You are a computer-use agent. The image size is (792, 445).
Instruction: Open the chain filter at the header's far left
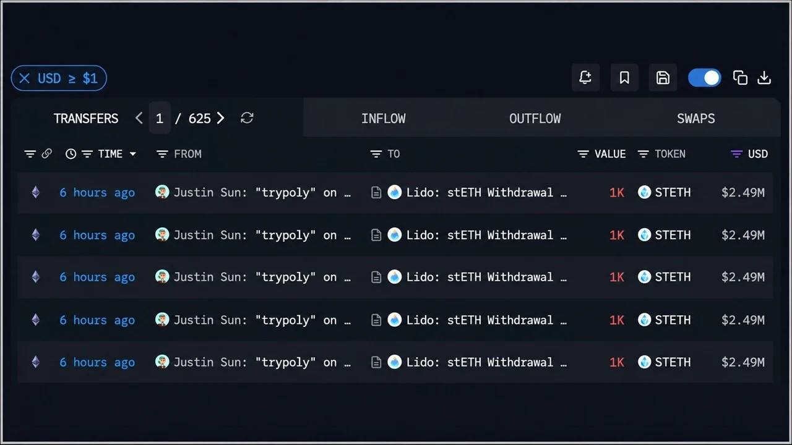[x=30, y=154]
